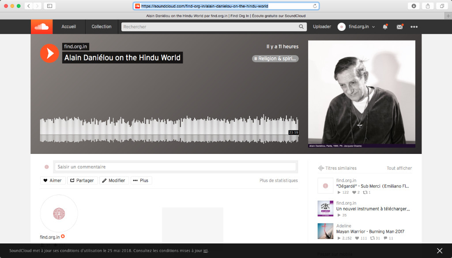Screen dimensions: 452x258
Task: Open Tout afficher similar titles link
Action: (x=399, y=168)
